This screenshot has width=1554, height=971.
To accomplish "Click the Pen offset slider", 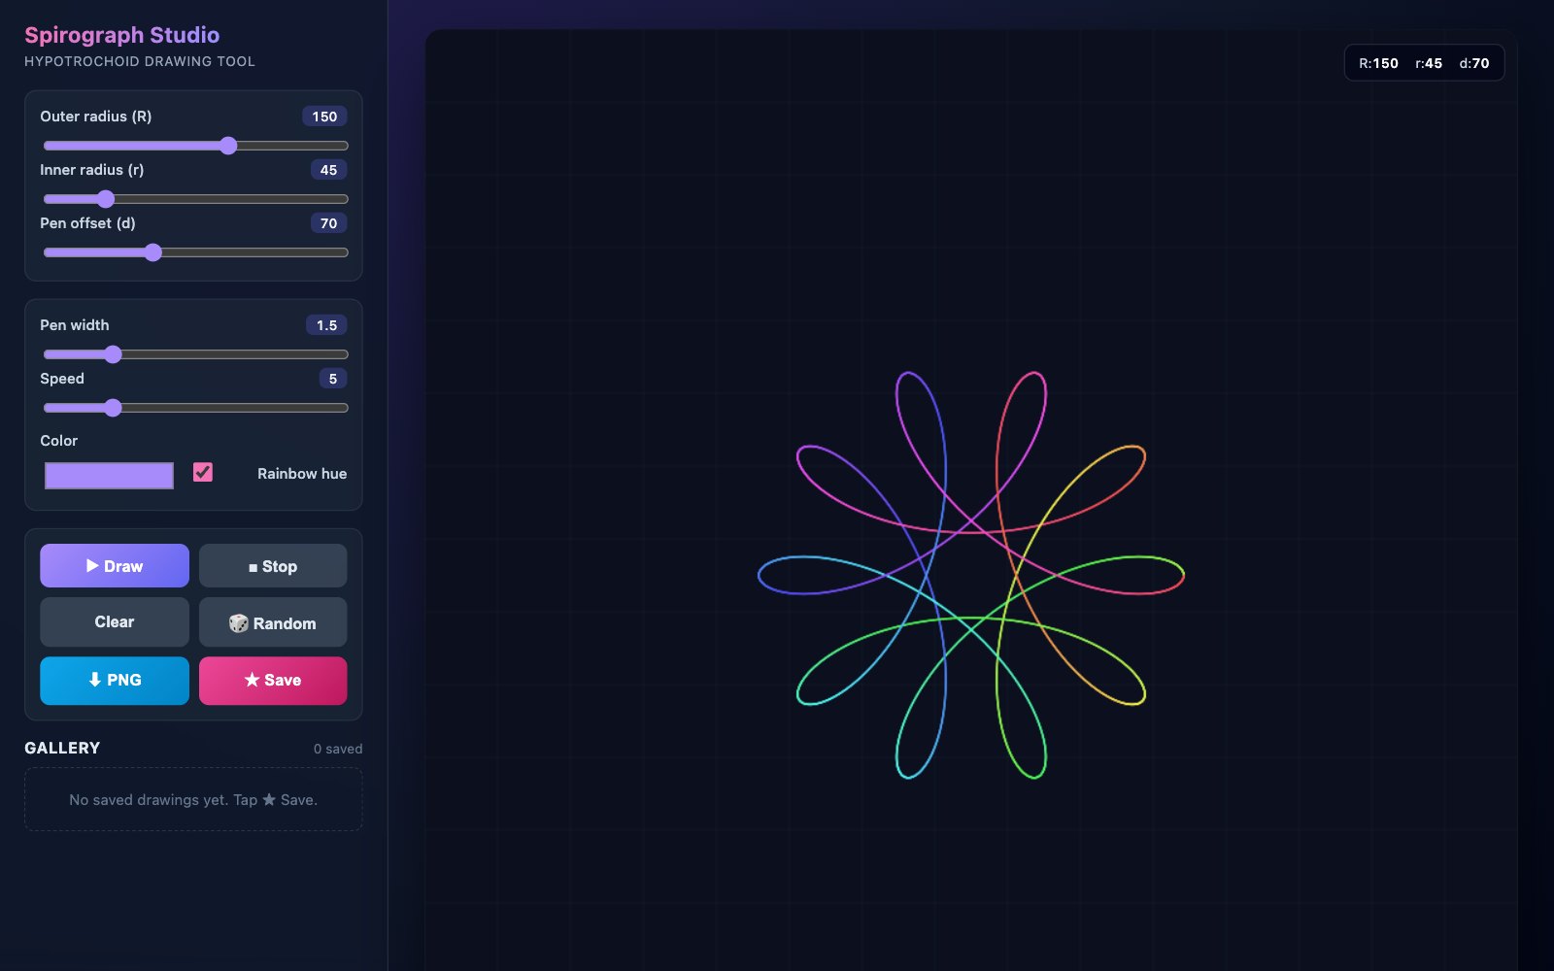I will (195, 252).
